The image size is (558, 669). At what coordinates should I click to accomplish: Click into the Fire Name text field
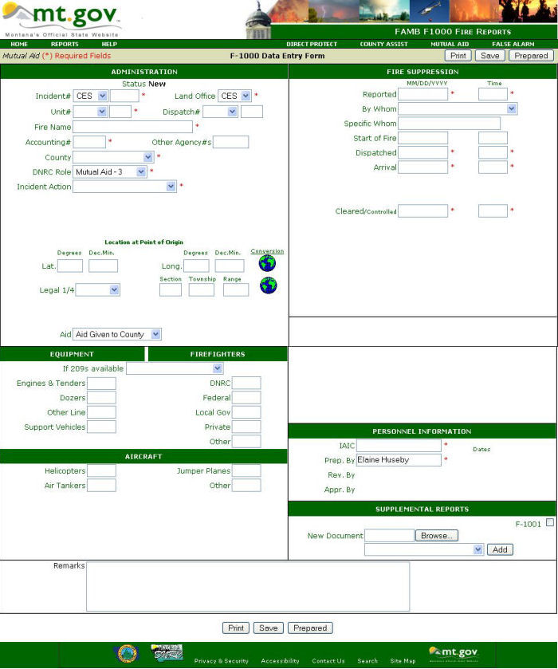click(x=132, y=127)
